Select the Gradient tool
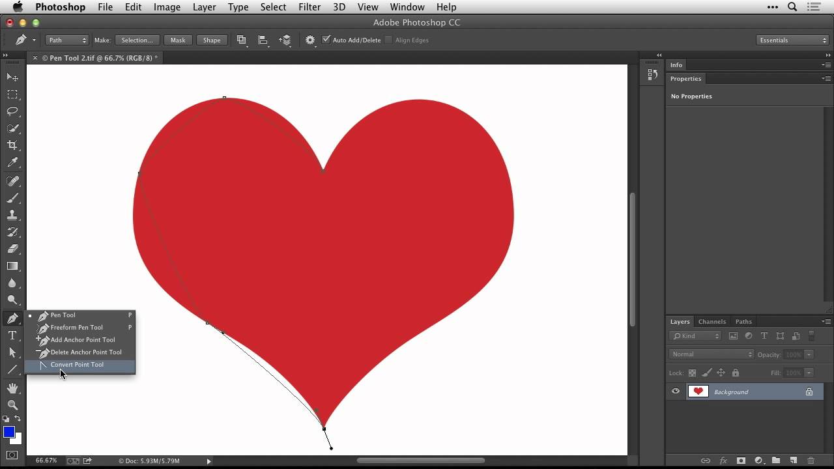This screenshot has width=834, height=469. pos(12,266)
